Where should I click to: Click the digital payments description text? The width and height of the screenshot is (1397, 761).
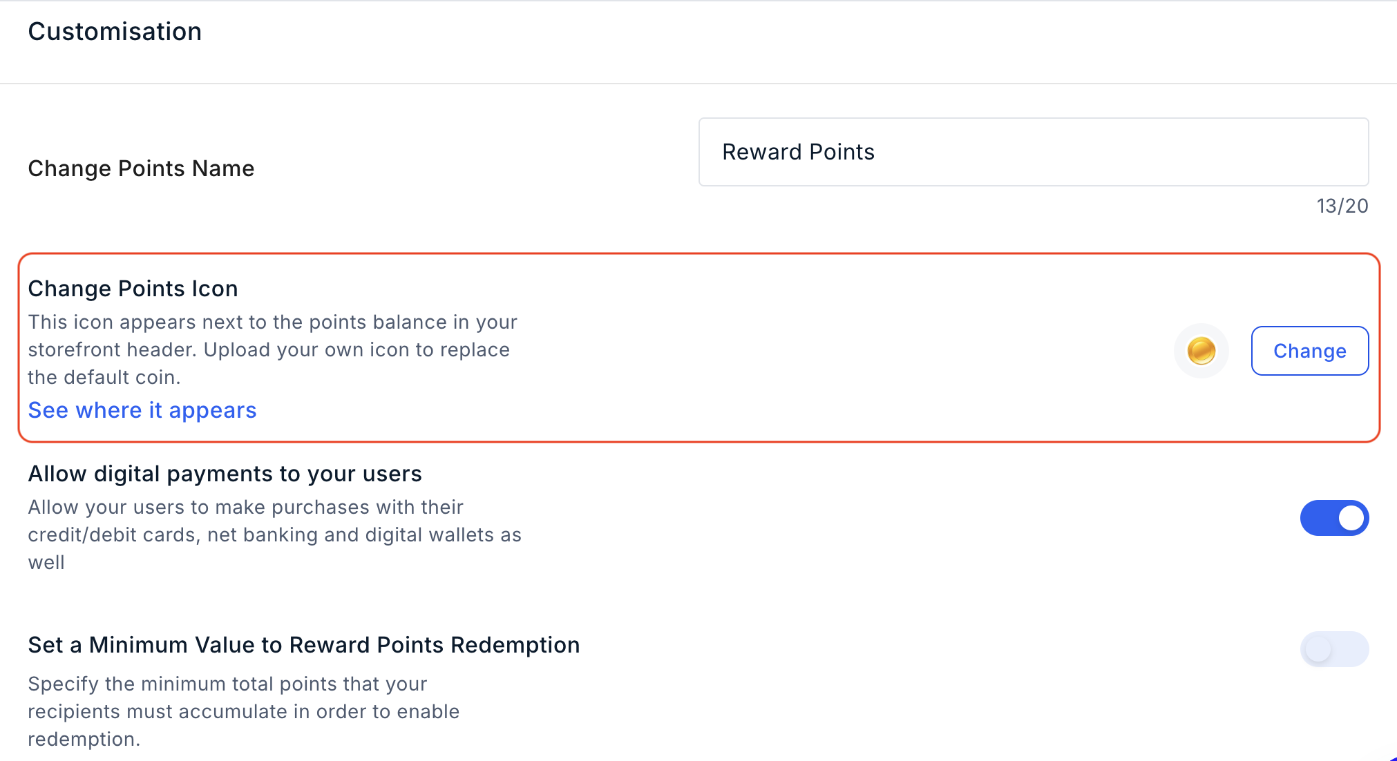click(274, 534)
